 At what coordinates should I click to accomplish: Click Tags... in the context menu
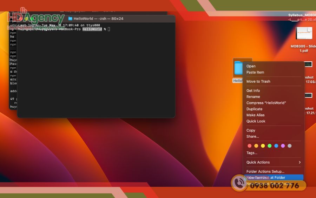[252, 153]
